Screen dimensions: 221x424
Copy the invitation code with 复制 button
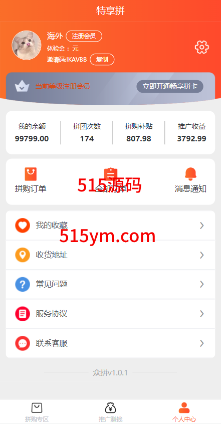[x=102, y=60]
